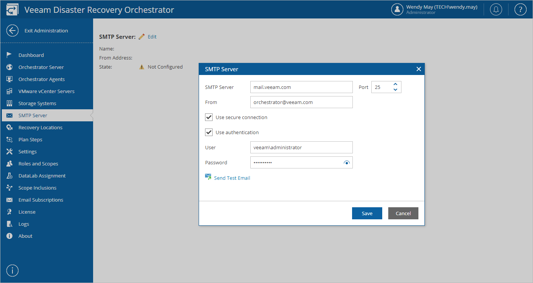Open Email Subscriptions section
Viewport: 533px width, 283px height.
(x=41, y=200)
